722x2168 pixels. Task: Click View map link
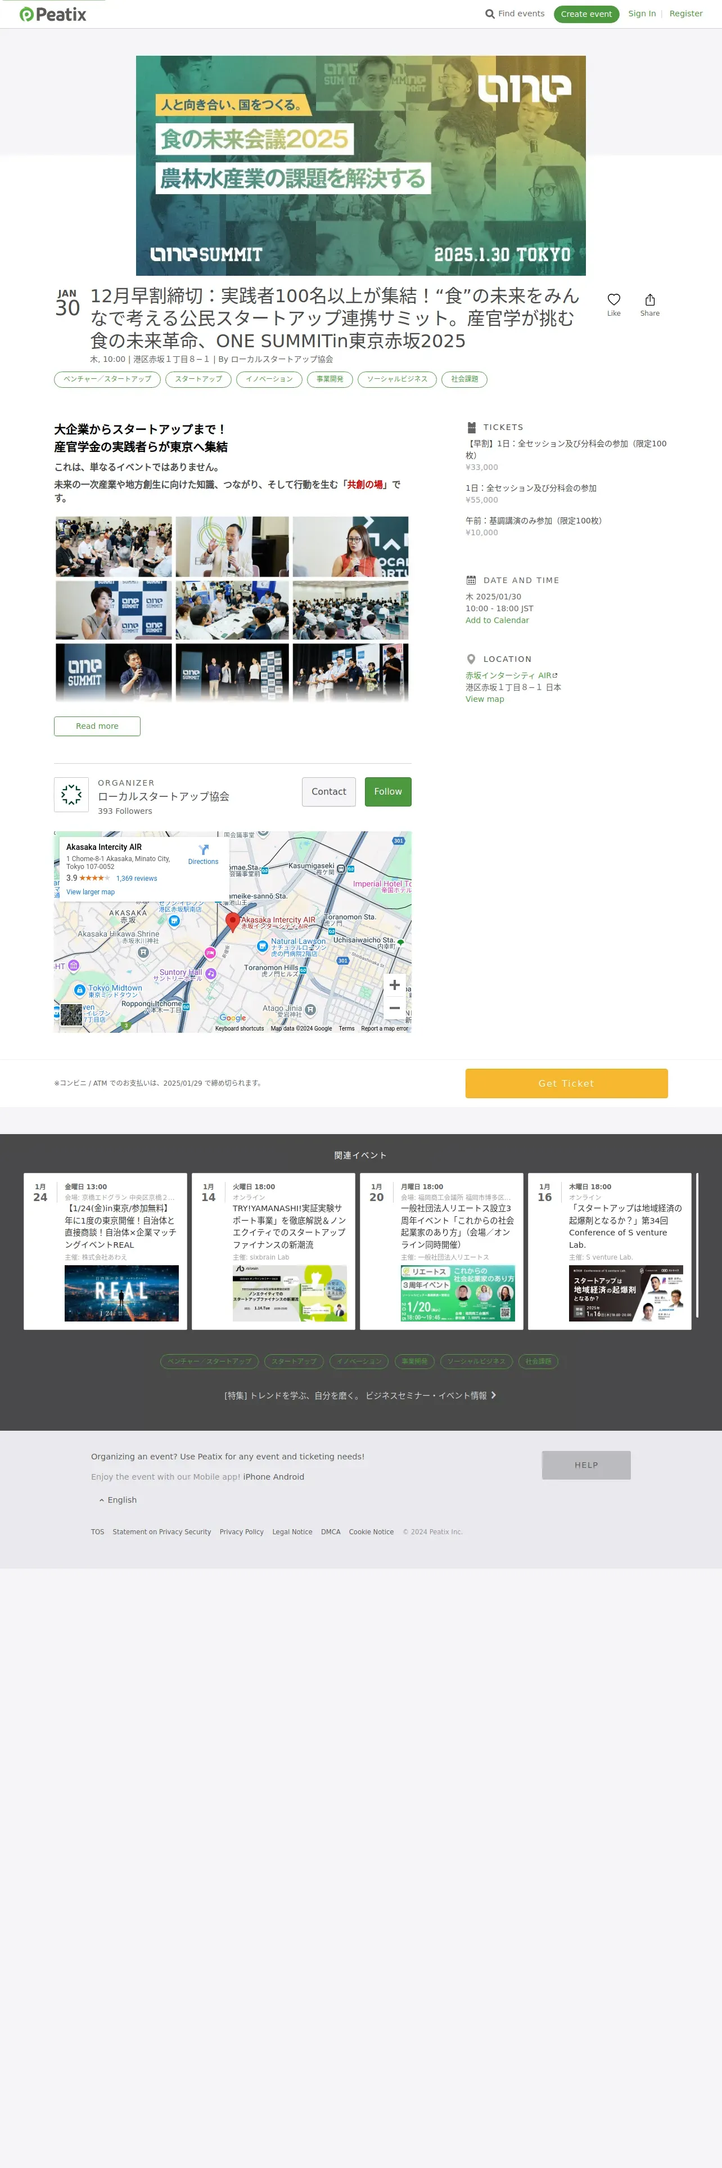click(x=485, y=698)
